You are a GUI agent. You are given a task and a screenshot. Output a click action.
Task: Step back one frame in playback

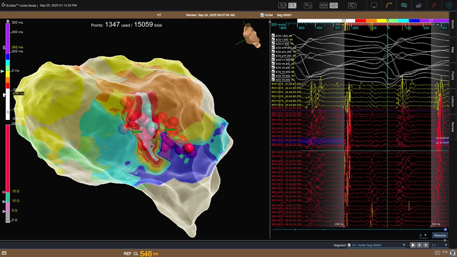419,245
